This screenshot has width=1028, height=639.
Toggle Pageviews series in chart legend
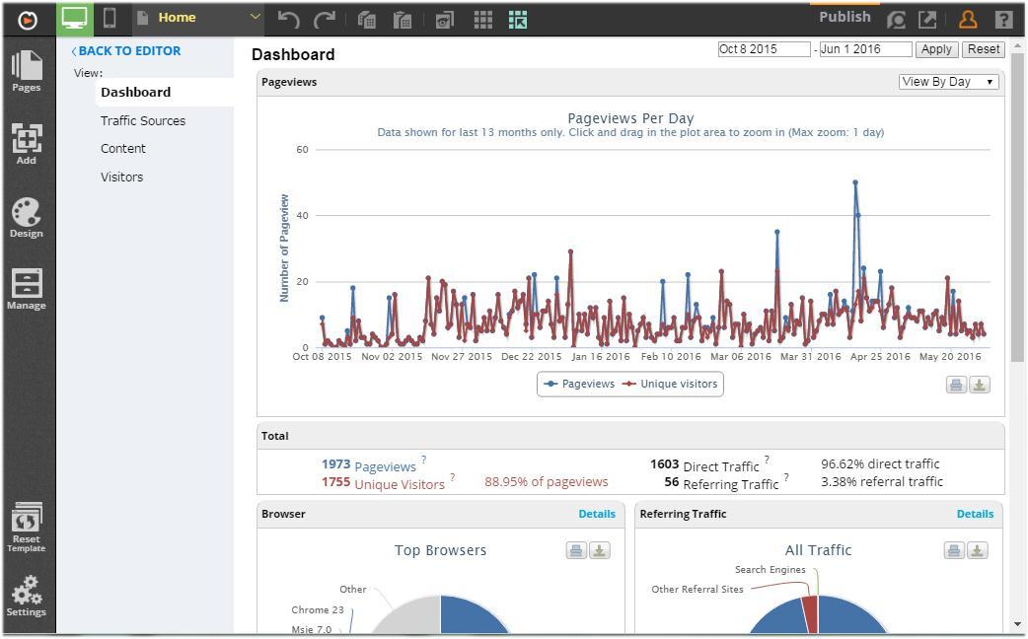tap(579, 384)
